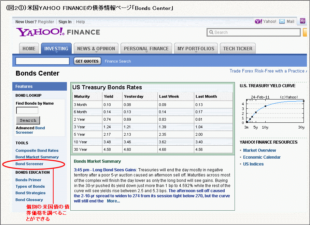Image resolution: width=310 pixels, height=225 pixels.
Task: Click the magnifier icon in search box
Action: coord(211,32)
